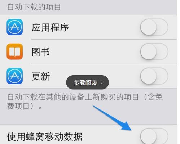Tap the orange iBooks icon
This screenshot has width=180, height=144.
pos(15,51)
